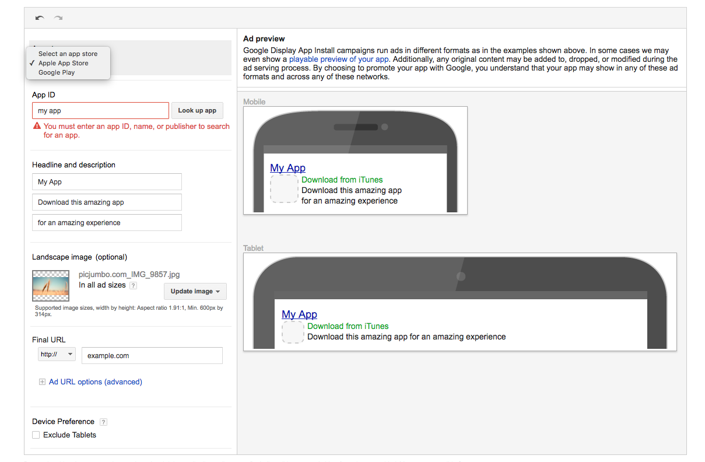Choose Google Play from the store menu

point(57,72)
